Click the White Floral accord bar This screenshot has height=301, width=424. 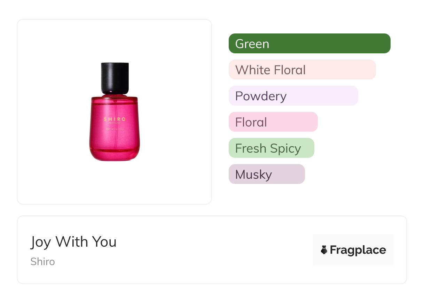(302, 70)
